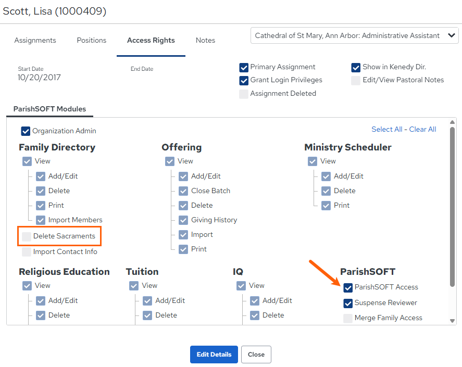Click the 'Religious Education' heading
Image resolution: width=462 pixels, height=367 pixels.
[x=64, y=272]
